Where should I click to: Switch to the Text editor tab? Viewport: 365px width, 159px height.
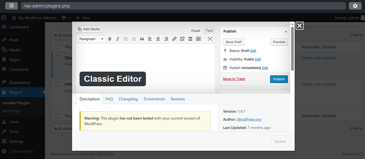tap(209, 31)
